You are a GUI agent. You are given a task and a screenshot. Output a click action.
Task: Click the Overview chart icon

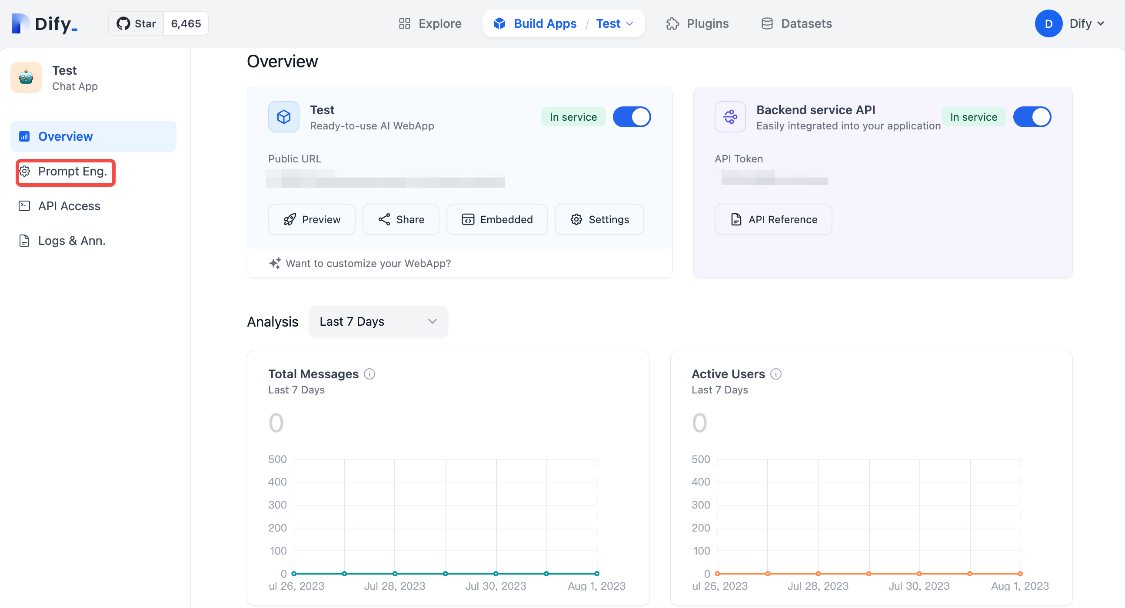click(x=24, y=136)
